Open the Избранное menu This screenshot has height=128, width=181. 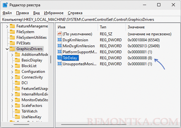point(54,13)
